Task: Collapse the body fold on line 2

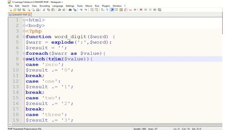Action: (x=24, y=26)
